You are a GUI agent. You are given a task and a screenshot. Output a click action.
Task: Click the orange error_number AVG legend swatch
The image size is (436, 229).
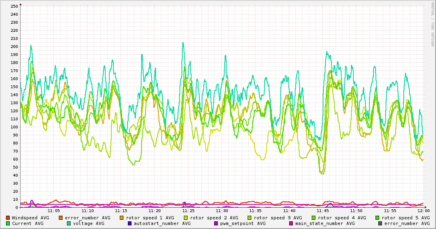tap(60, 218)
